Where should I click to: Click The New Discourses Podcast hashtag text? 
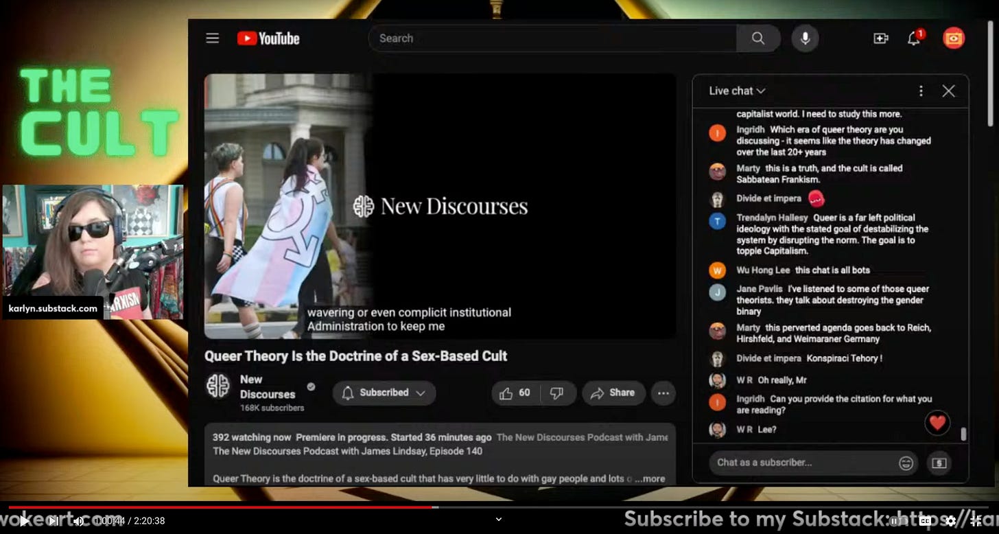pyautogui.click(x=582, y=437)
